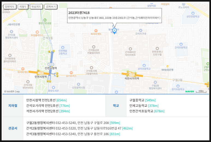Click the KB국민은행 bank icon
The image size is (211, 142).
tap(14, 21)
